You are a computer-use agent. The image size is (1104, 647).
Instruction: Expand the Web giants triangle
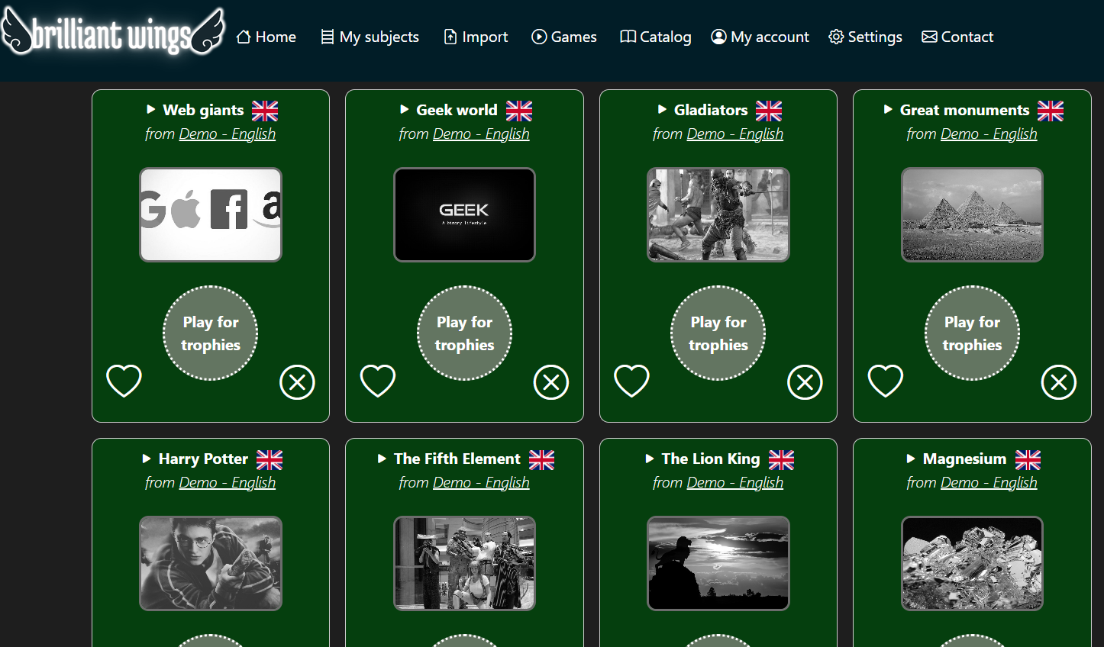click(x=151, y=110)
